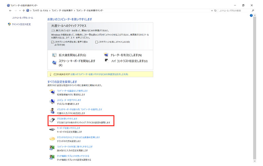Click the on-screen keyboard icon
This screenshot has width=263, height=166.
(x=54, y=63)
